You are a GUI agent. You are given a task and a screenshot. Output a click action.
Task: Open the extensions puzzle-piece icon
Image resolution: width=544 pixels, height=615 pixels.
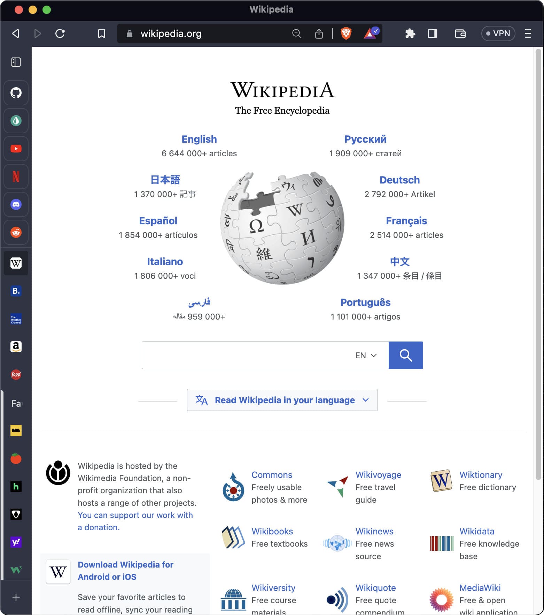(x=410, y=33)
